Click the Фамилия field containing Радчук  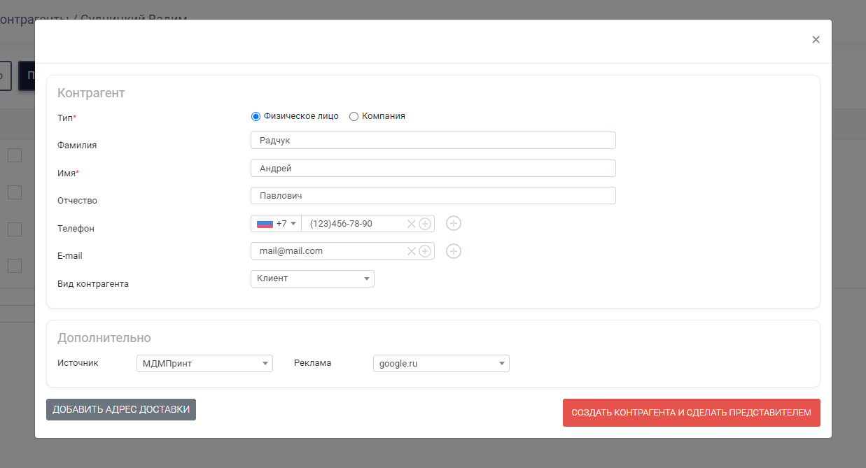coord(433,141)
